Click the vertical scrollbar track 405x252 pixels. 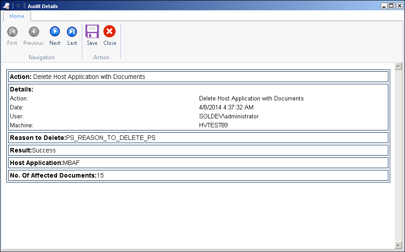398,156
